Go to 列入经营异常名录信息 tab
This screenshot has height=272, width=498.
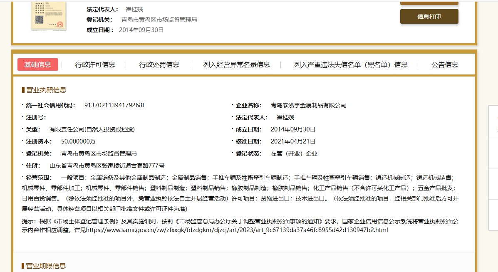237,65
